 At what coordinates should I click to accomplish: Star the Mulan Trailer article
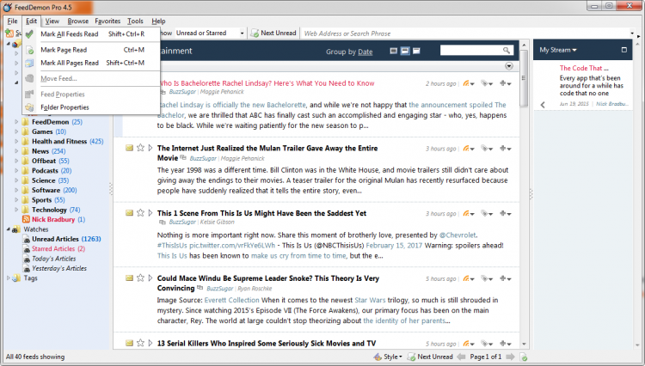140,148
